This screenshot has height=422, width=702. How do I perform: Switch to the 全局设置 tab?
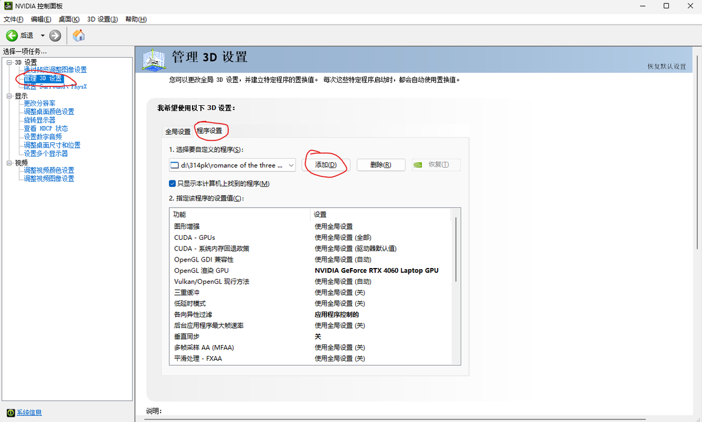coord(178,132)
